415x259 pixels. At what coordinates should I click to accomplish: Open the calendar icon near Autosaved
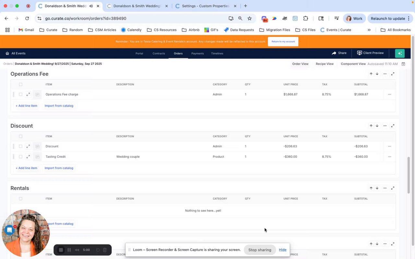click(403, 64)
